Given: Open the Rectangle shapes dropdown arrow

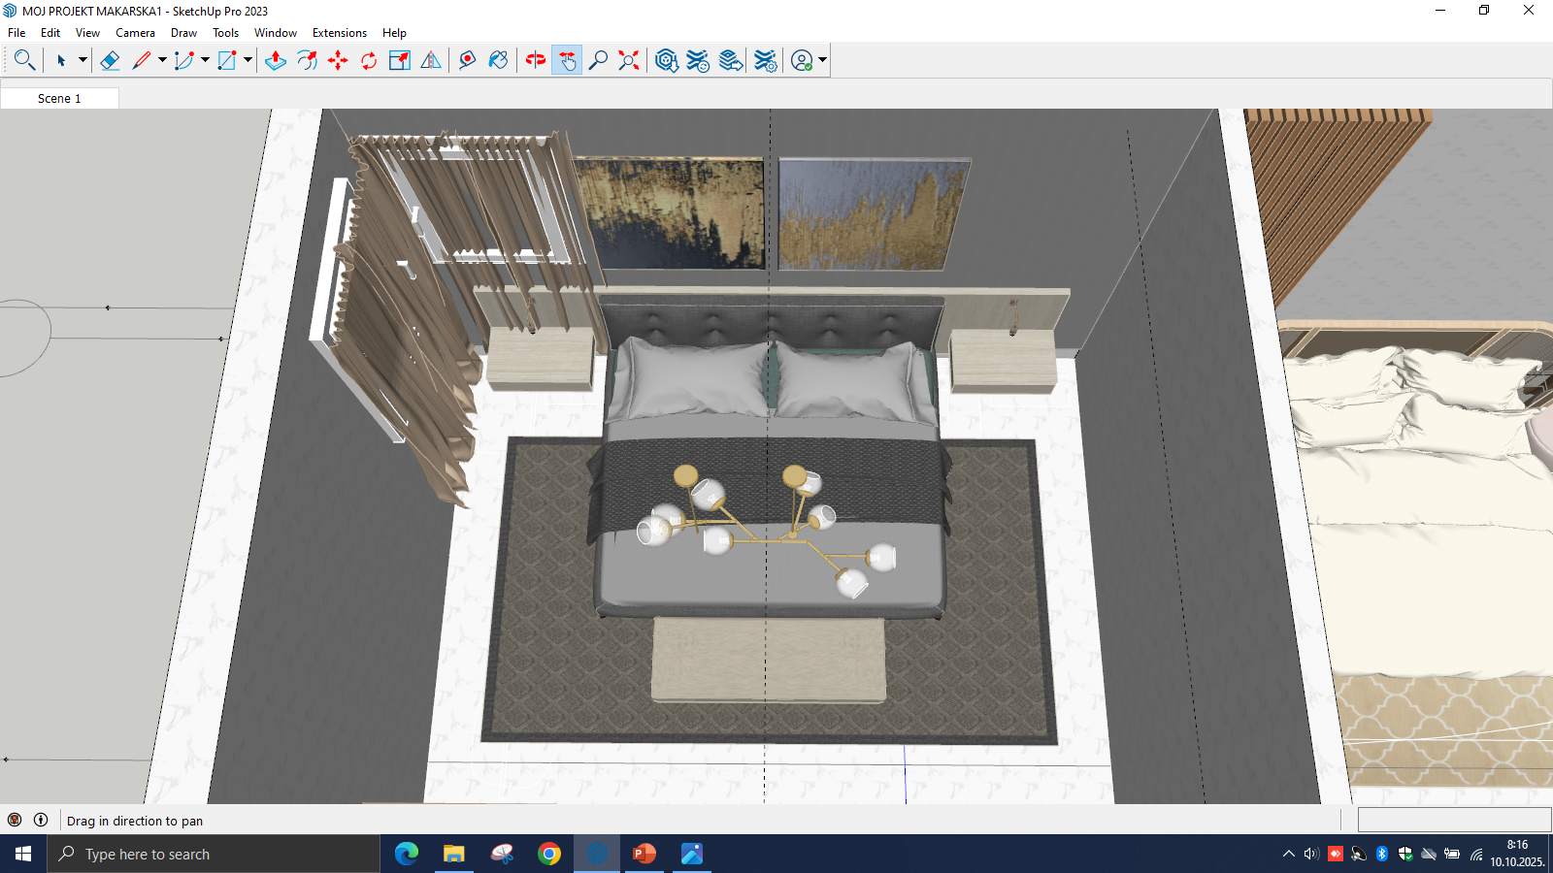Looking at the screenshot, I should point(248,60).
